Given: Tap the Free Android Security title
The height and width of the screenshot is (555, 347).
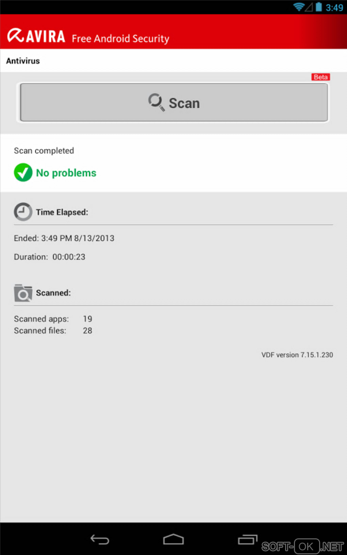Looking at the screenshot, I should tap(120, 38).
